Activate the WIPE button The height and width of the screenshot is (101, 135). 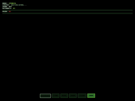[64, 96]
